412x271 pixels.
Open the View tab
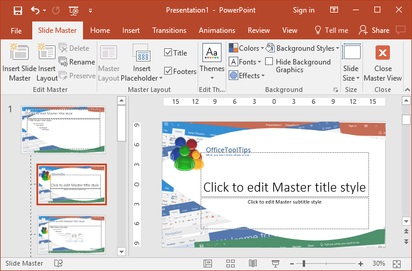[290, 30]
